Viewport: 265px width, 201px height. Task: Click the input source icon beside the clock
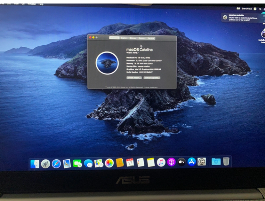tap(255, 9)
